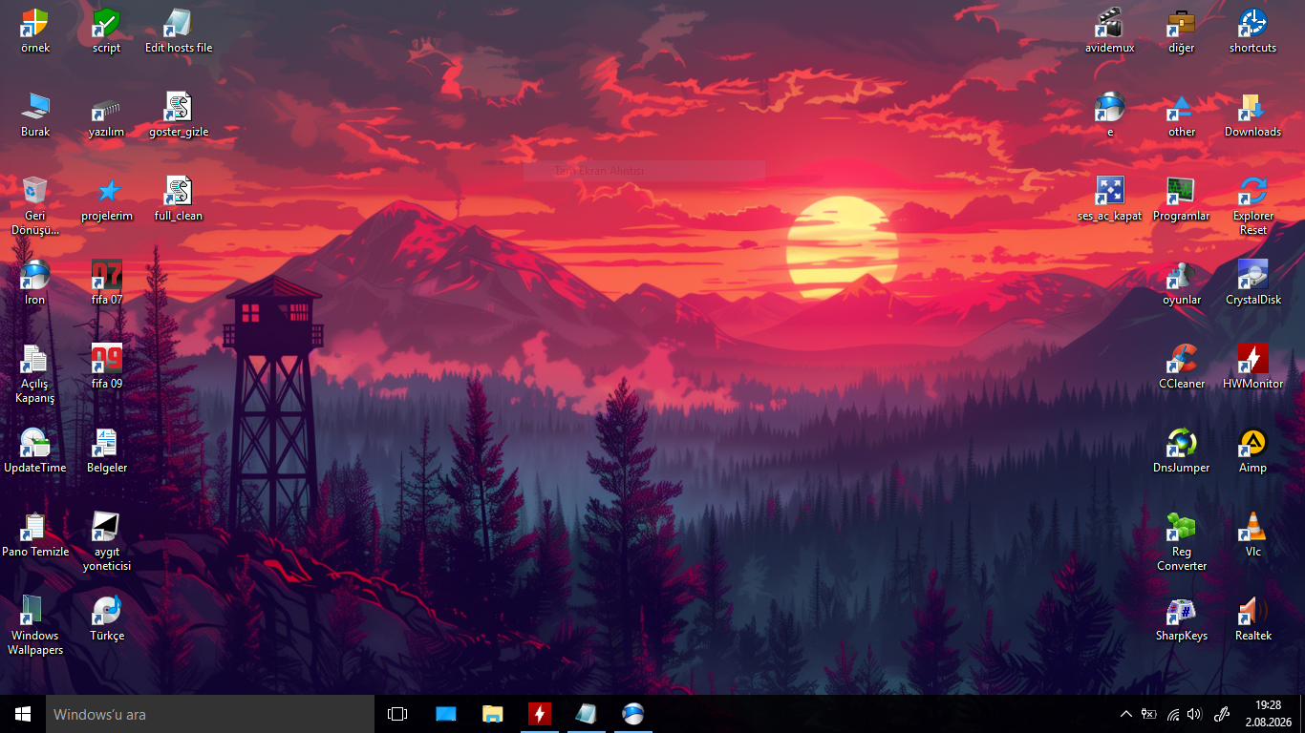Click the diğer briefcase icon
1305x733 pixels.
pyautogui.click(x=1182, y=31)
